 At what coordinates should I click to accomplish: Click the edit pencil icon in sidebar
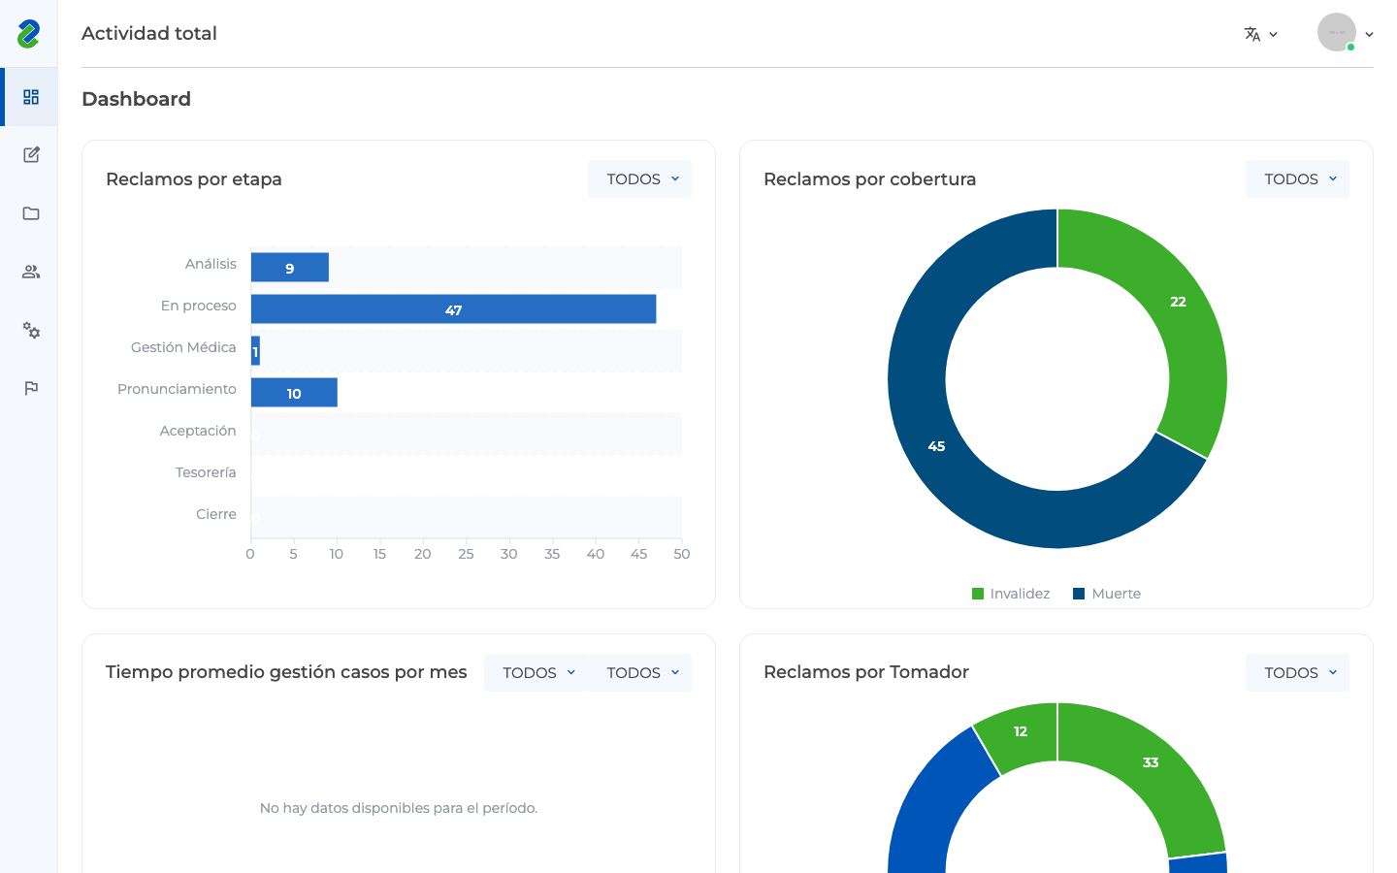(x=31, y=155)
